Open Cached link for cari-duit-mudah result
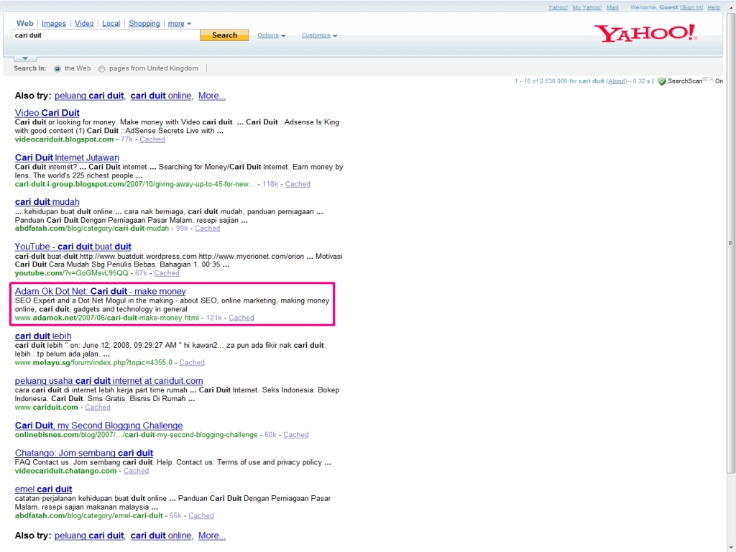The image size is (736, 552). [208, 229]
